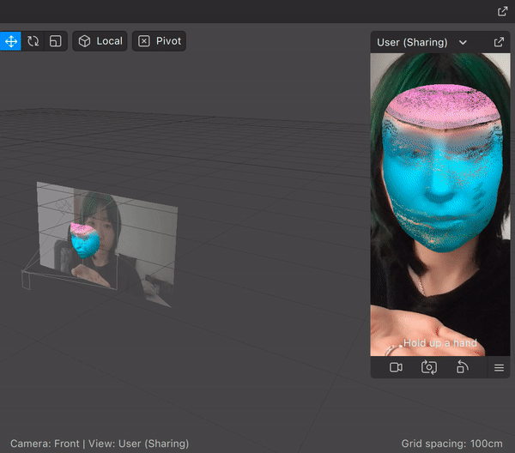Select the blue face mesh in scene
Screen dimensions: 515x453
point(84,243)
